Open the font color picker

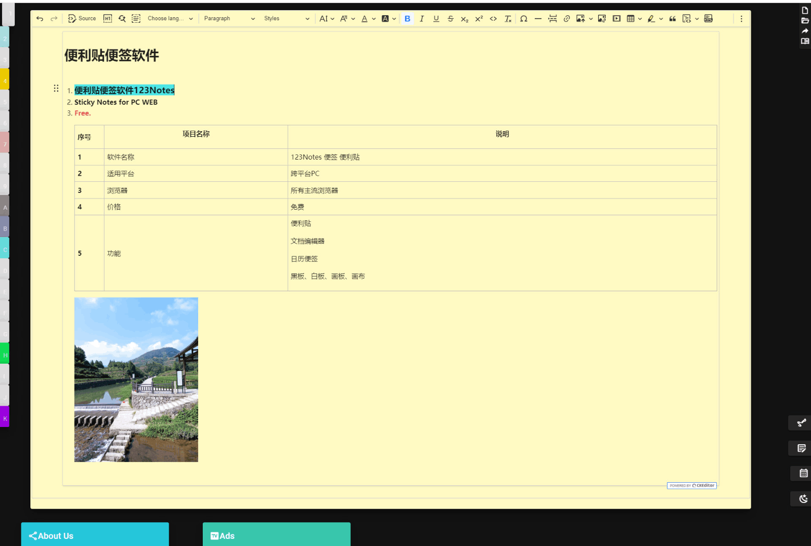[364, 19]
